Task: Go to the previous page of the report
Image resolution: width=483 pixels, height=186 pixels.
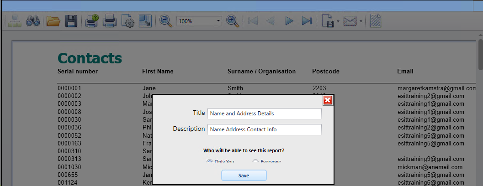Action: click(270, 21)
